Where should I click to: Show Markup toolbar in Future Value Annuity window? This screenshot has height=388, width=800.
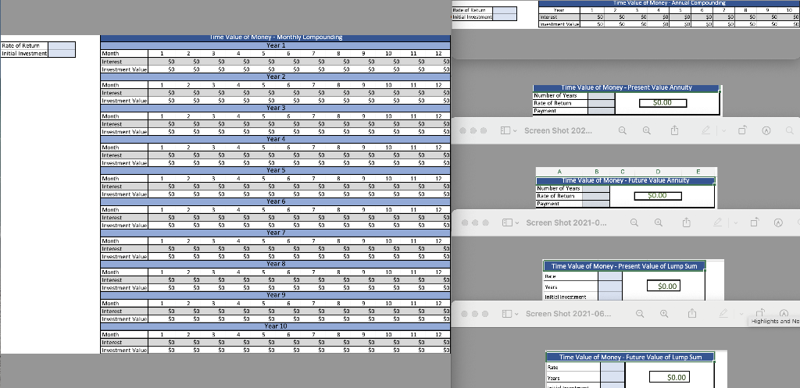pyautogui.click(x=766, y=130)
